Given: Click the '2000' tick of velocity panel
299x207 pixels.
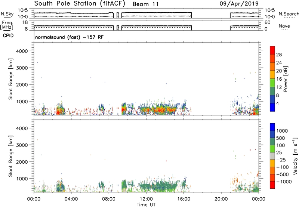Looking at the screenshot, I should [x=22, y=162].
